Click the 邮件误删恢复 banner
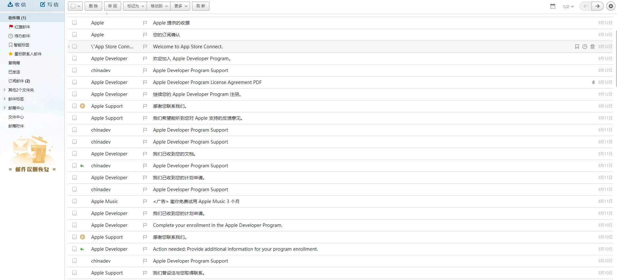 pyautogui.click(x=32, y=154)
